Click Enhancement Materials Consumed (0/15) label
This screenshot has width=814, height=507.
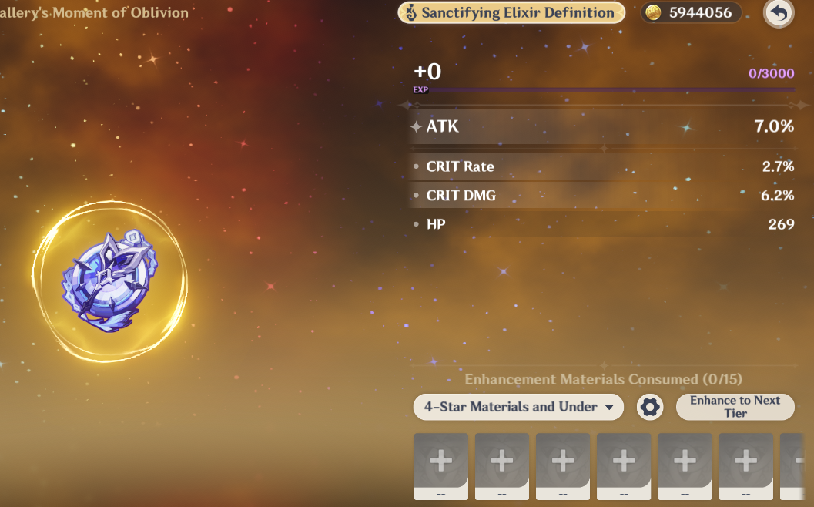coord(603,379)
